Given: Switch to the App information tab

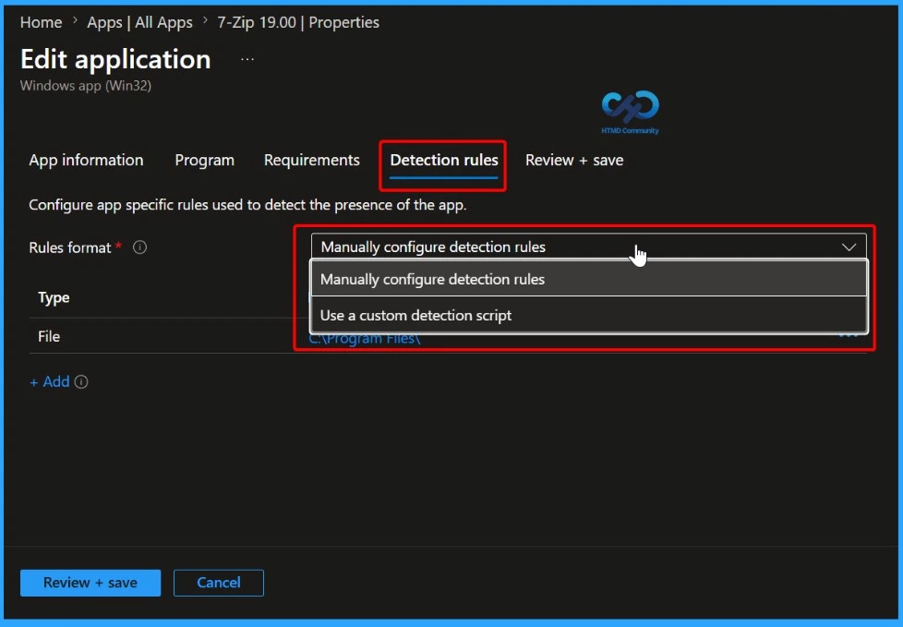Looking at the screenshot, I should pos(87,160).
